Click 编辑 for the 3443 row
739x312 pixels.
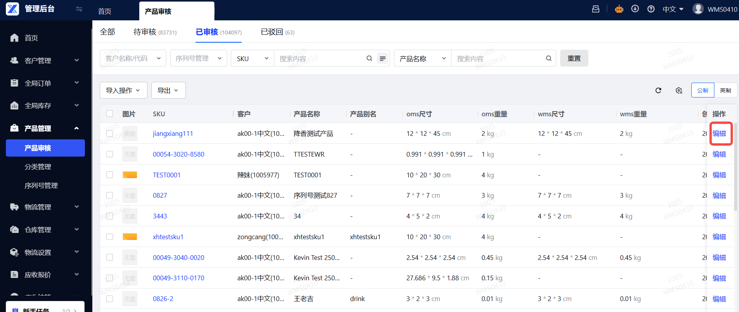coord(719,216)
